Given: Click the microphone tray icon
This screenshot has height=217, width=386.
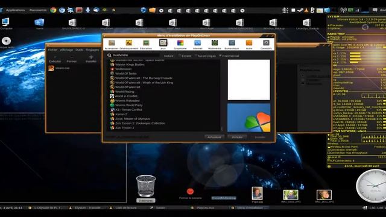Looking at the screenshot, I should click(285, 10).
